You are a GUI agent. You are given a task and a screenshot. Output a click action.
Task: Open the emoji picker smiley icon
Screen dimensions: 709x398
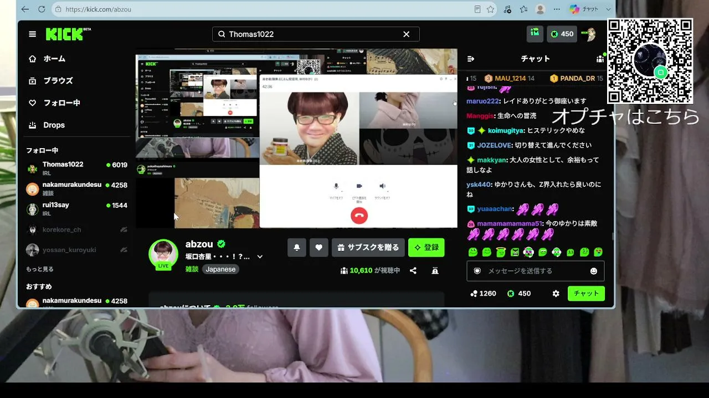[594, 271]
